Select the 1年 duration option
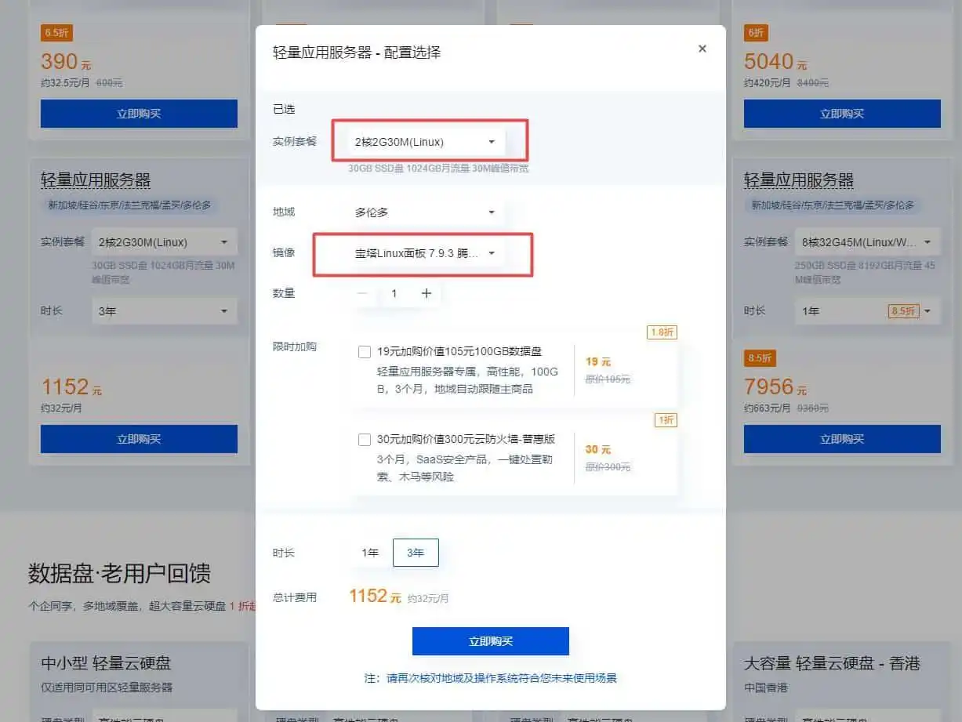The image size is (962, 722). [x=370, y=553]
